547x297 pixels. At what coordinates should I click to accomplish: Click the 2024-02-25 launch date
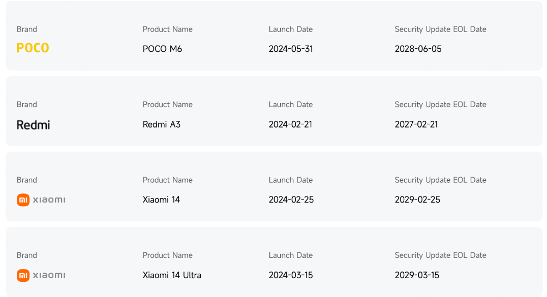point(291,200)
